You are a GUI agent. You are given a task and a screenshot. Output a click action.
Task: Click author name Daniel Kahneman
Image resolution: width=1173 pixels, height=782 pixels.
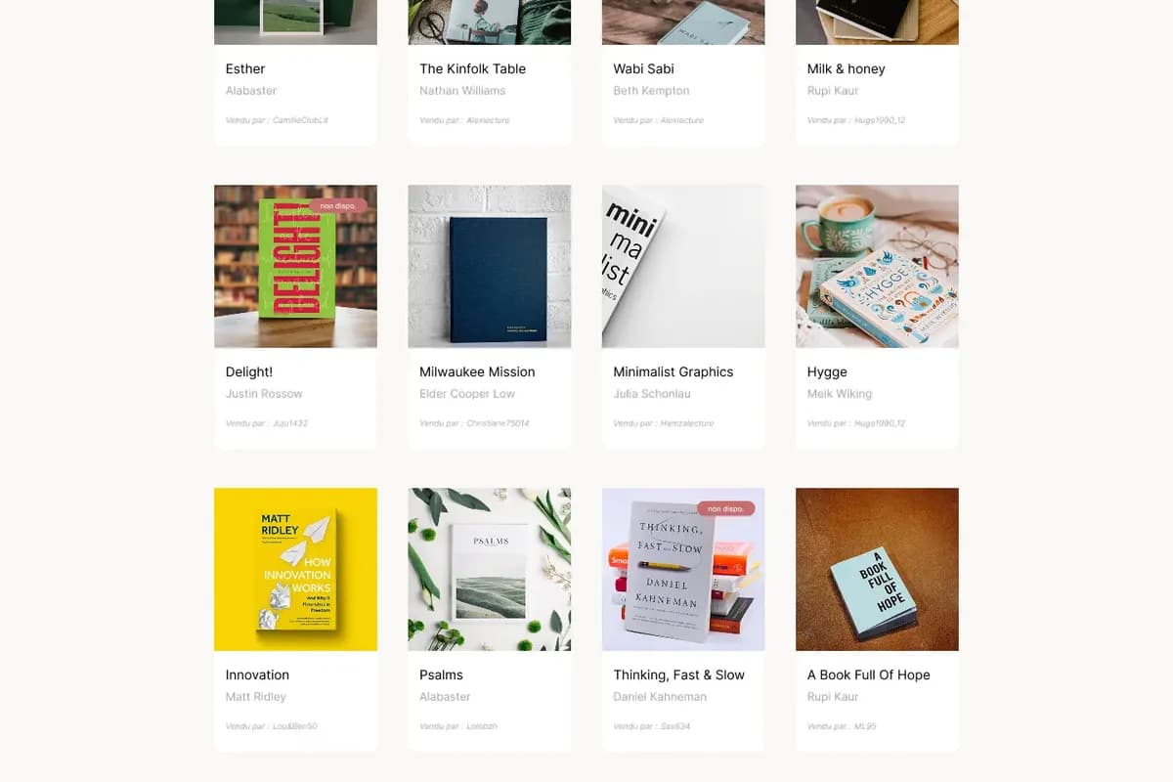[x=660, y=697]
